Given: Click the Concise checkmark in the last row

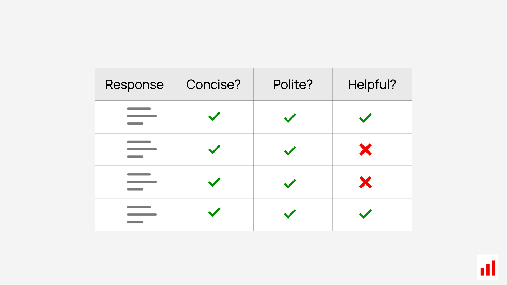Looking at the screenshot, I should pos(214,212).
